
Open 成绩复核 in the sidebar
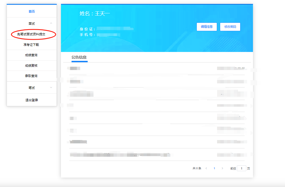coord(31,66)
